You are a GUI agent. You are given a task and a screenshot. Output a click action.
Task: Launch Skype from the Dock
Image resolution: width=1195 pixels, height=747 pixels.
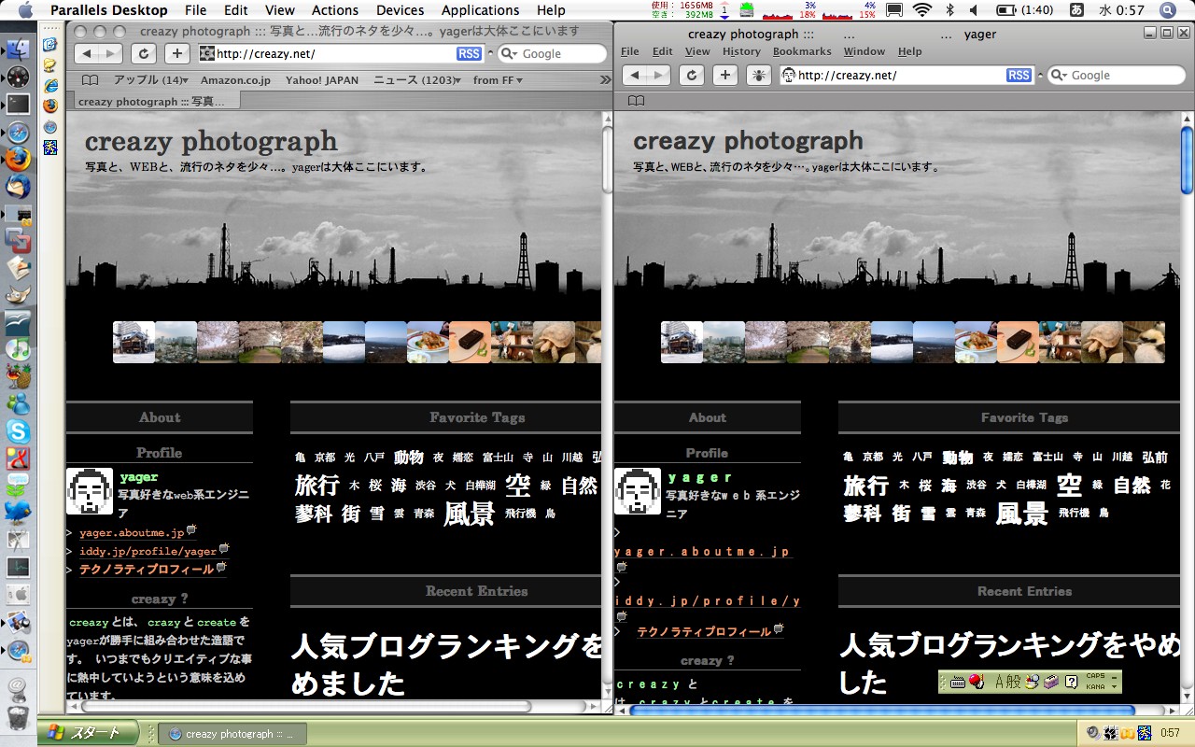[x=18, y=430]
